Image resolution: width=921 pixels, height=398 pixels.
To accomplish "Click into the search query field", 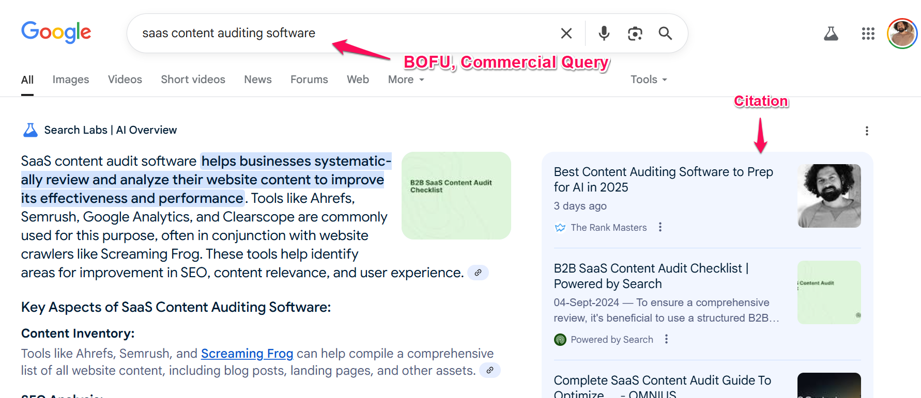I will pos(341,34).
